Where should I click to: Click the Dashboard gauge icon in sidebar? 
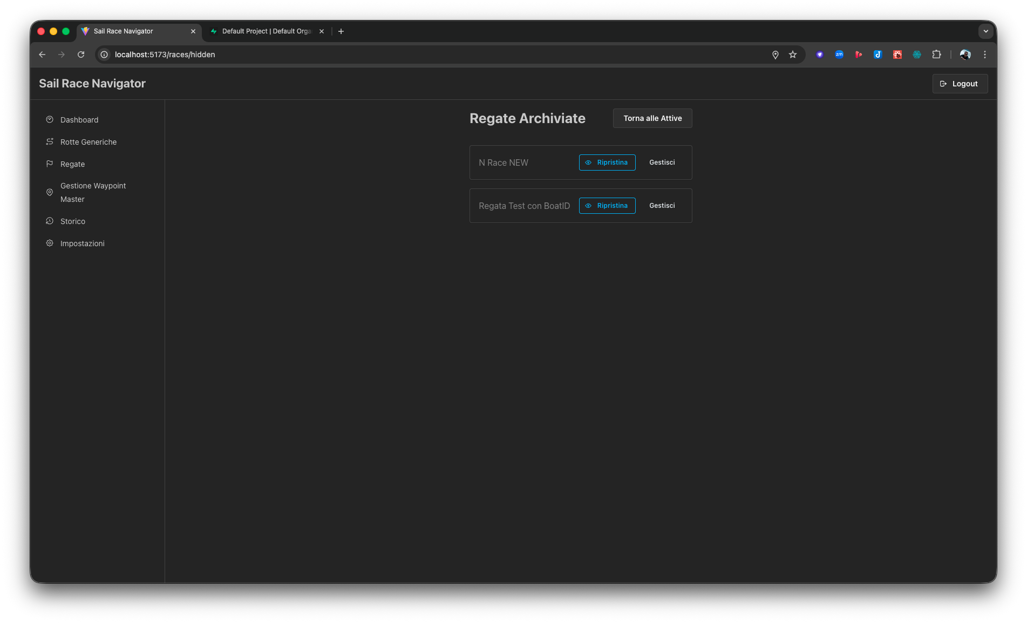click(x=50, y=119)
